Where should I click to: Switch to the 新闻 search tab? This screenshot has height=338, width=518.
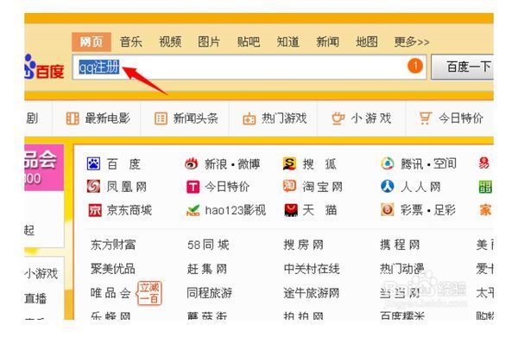click(x=327, y=41)
